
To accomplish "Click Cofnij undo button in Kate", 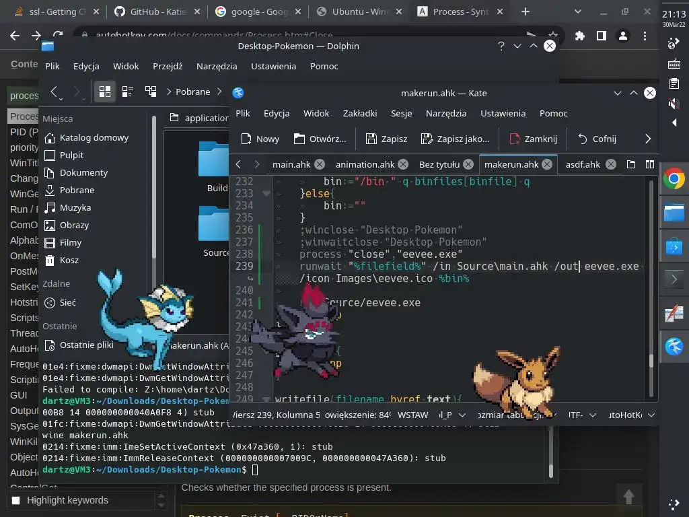I will pos(597,139).
